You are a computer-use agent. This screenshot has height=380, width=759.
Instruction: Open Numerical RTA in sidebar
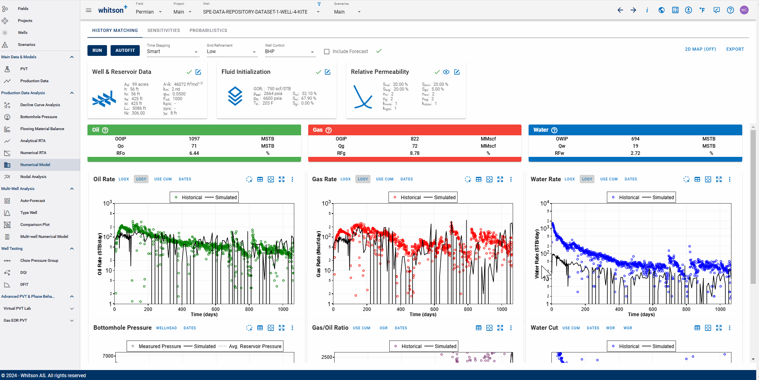point(40,153)
